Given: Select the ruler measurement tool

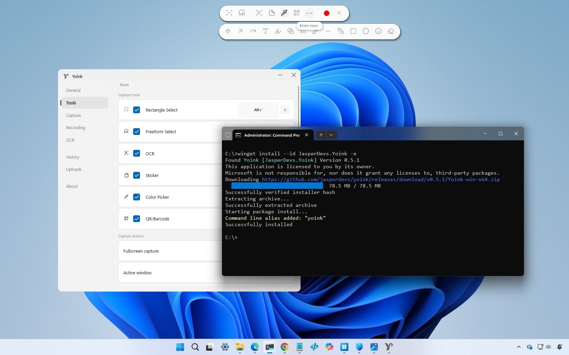Looking at the screenshot, I should 341,31.
